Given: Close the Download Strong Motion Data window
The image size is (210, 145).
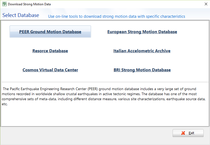Looking at the screenshot, I should click(x=206, y=4).
